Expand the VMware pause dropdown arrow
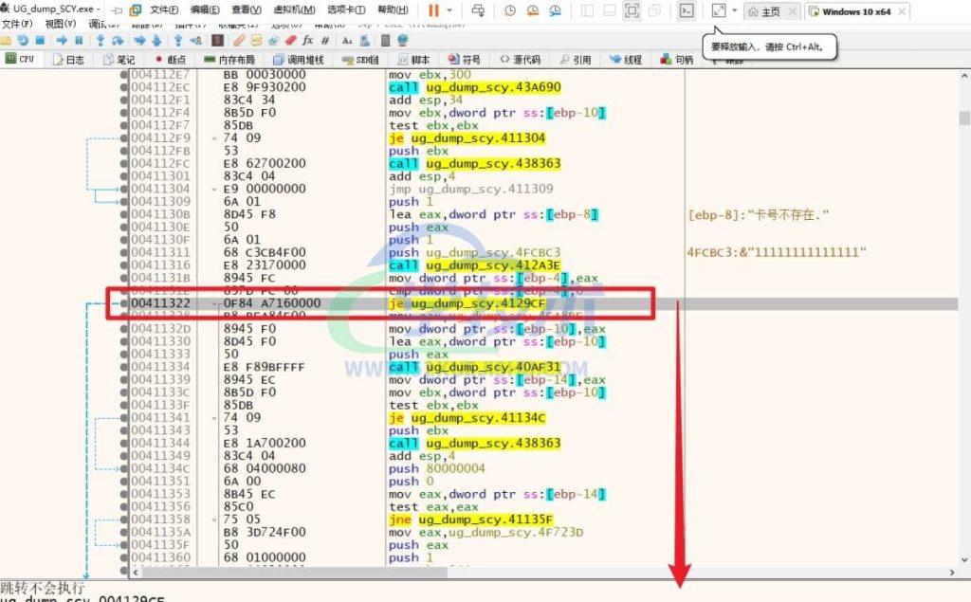 (449, 10)
